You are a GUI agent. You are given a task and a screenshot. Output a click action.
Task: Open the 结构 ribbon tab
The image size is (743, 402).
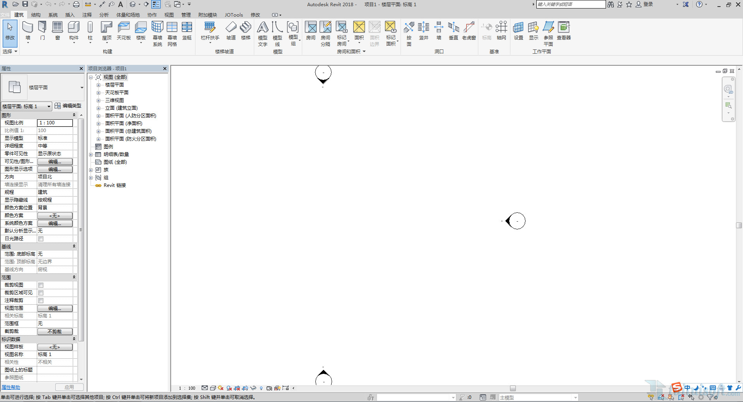pos(36,15)
